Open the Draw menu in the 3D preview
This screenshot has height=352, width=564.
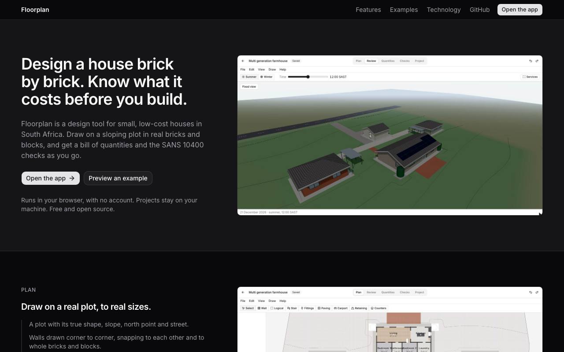272,70
